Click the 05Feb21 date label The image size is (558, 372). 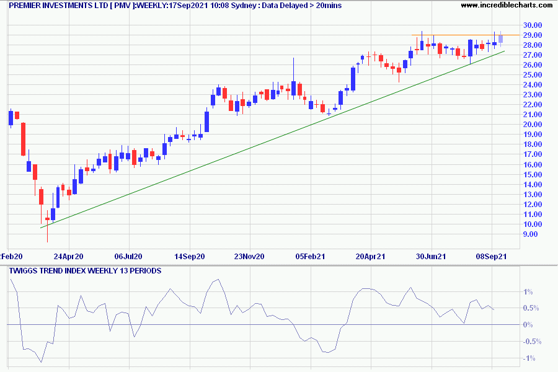(x=311, y=257)
